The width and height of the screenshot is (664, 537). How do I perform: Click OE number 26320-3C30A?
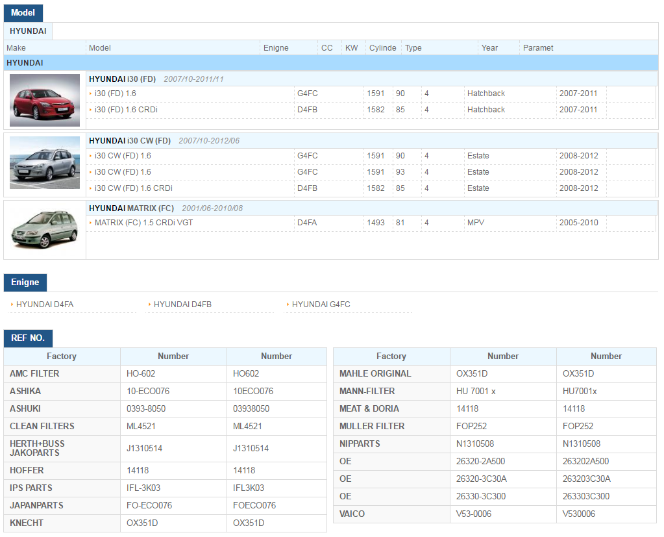(503, 479)
